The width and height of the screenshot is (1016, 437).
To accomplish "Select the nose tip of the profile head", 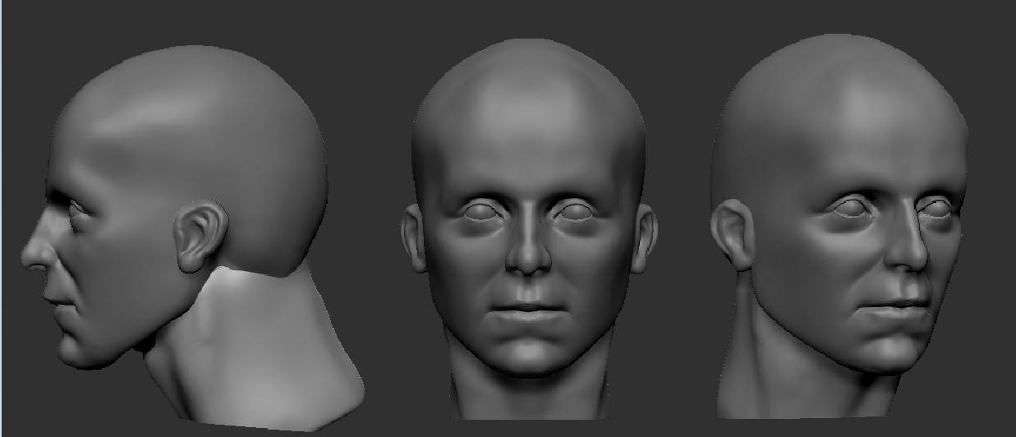I will (28, 255).
